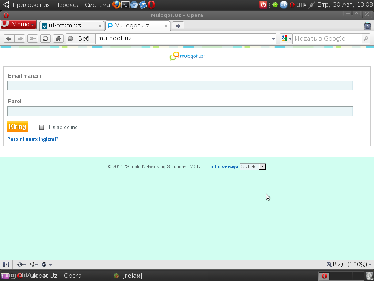Launch the terminal from top panel
This screenshot has width=374, height=281.
coord(125,4)
